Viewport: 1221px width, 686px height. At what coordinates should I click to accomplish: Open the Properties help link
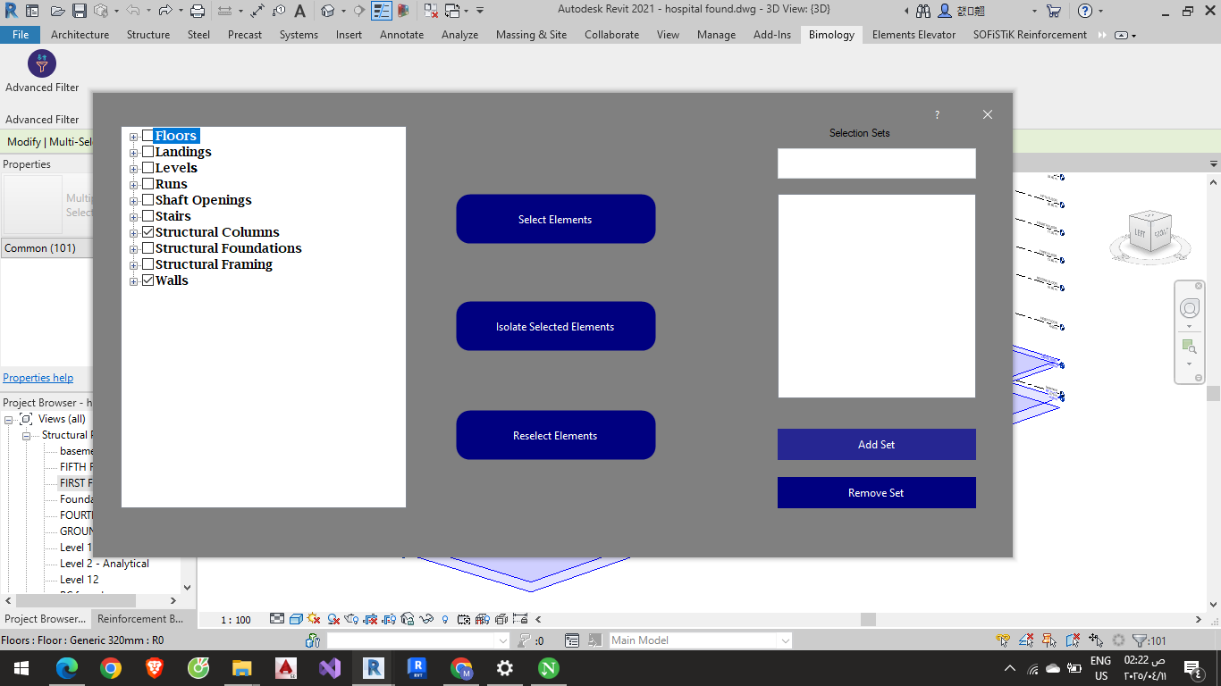click(x=38, y=378)
